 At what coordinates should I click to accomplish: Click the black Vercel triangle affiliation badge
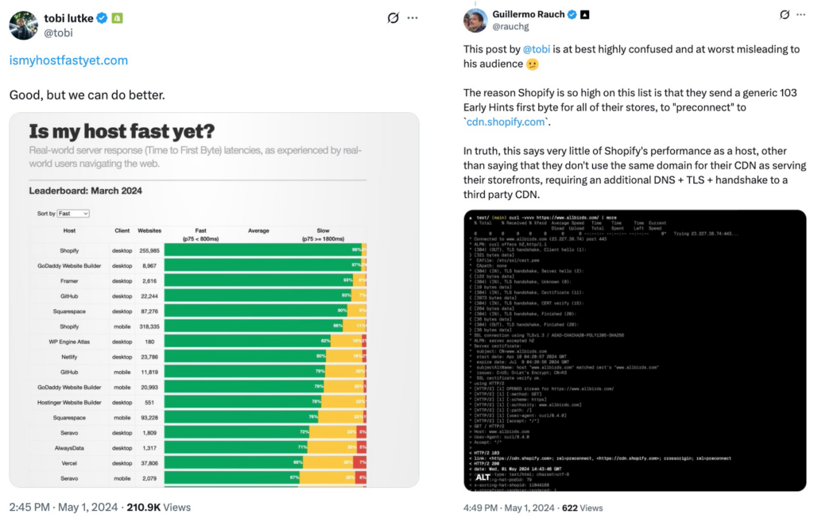pos(584,14)
